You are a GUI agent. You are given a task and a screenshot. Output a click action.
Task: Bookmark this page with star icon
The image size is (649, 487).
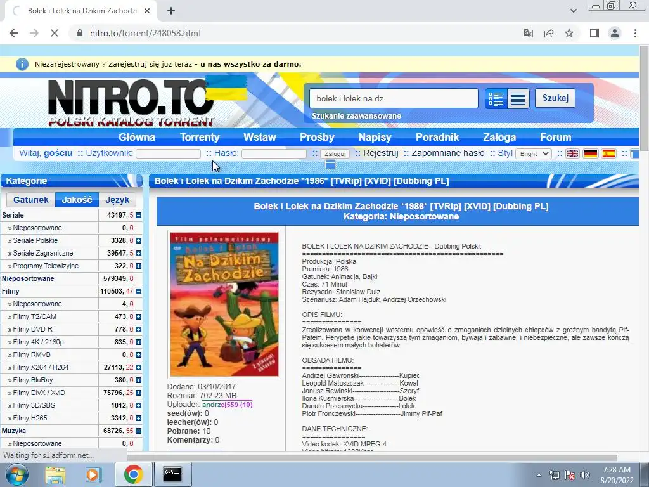[569, 33]
